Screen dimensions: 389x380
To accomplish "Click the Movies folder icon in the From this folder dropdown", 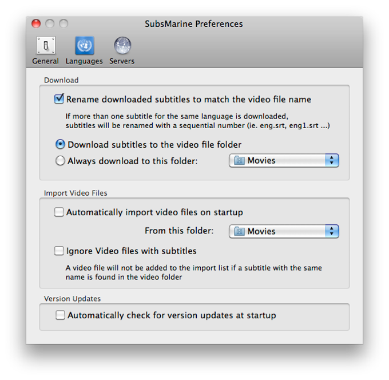I will 239,231.
